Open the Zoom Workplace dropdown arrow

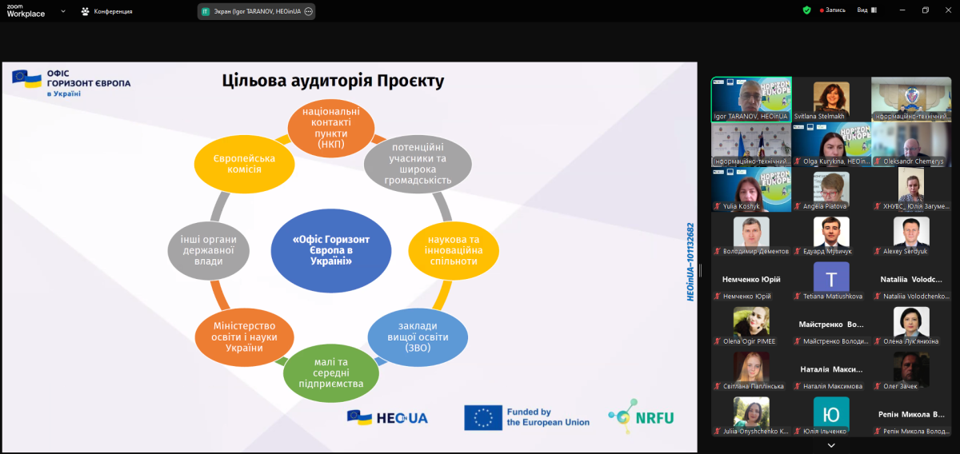[63, 11]
